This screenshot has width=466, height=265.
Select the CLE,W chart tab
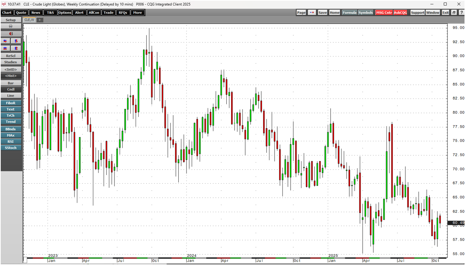point(29,20)
